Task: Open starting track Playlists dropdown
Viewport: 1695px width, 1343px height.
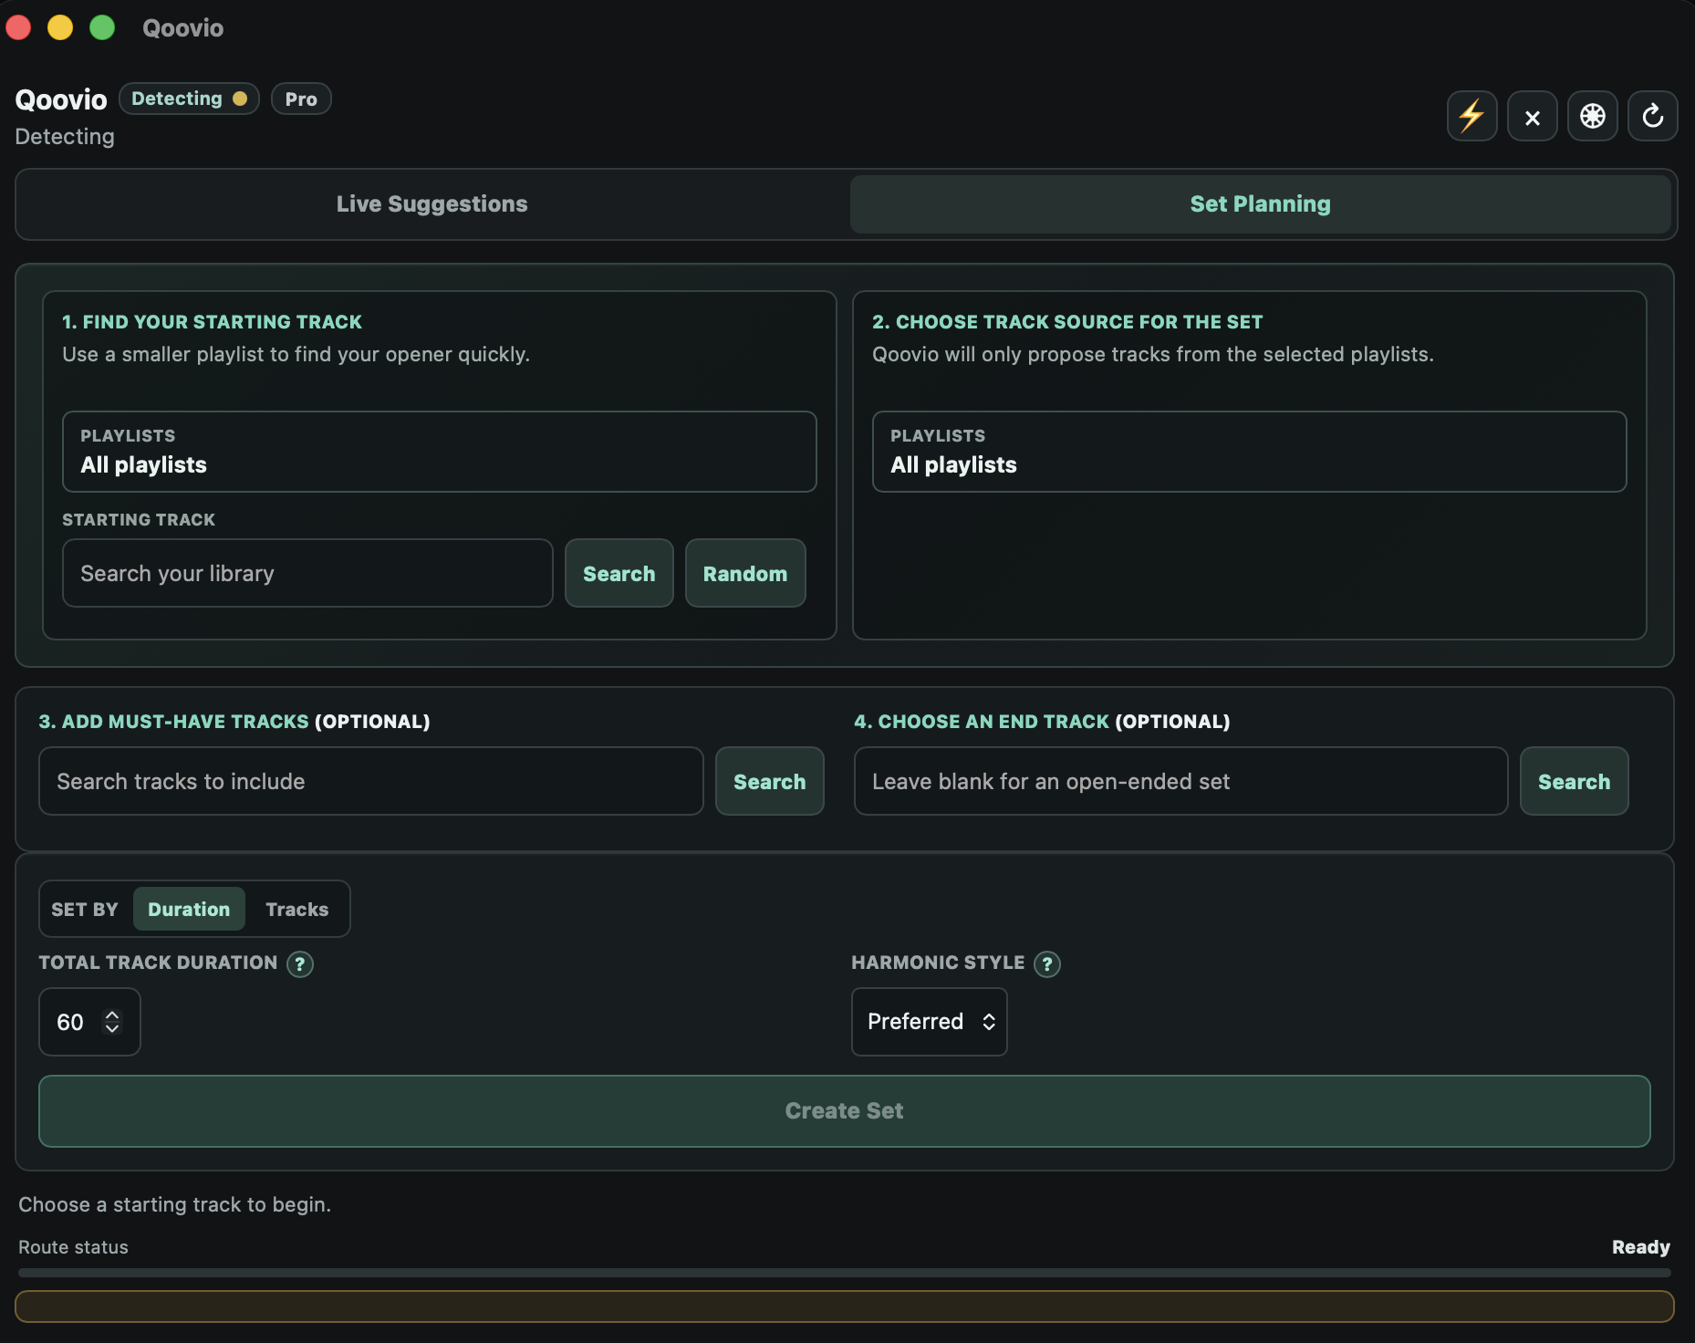Action: (439, 452)
